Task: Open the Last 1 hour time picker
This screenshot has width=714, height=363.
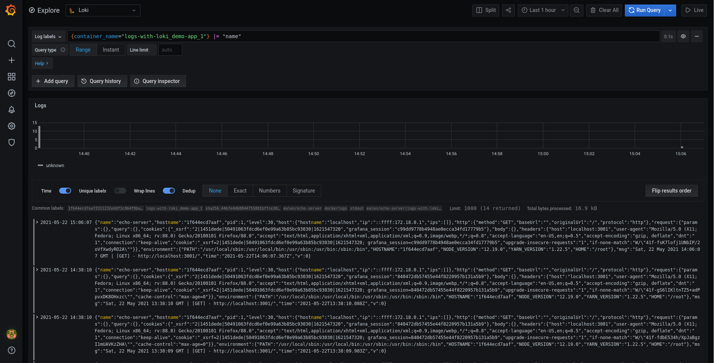Action: point(543,10)
